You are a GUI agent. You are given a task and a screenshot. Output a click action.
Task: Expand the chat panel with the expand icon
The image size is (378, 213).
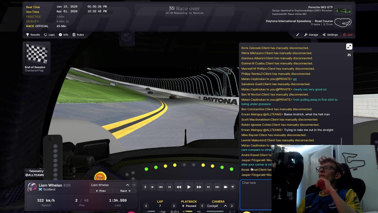(349, 47)
